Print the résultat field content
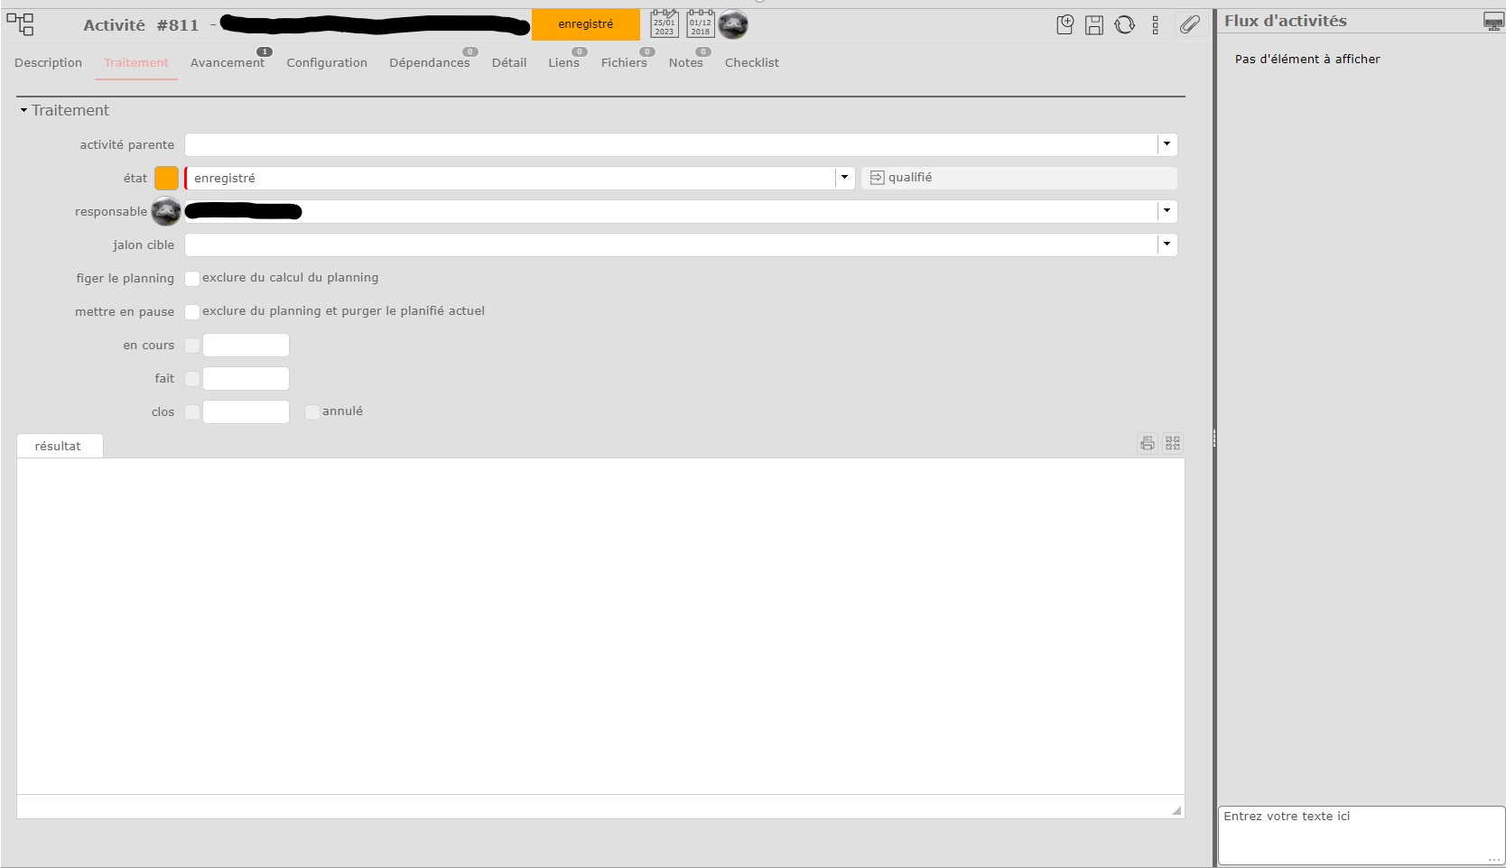This screenshot has height=868, width=1506. click(1148, 443)
